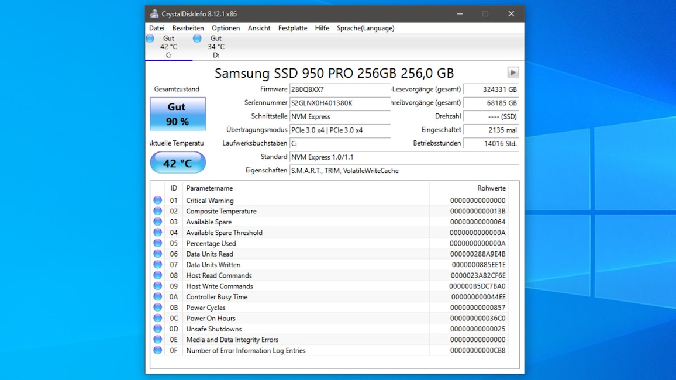Viewport: 676px width, 380px height.
Task: Click status orb for Critical Warning row
Action: point(158,201)
